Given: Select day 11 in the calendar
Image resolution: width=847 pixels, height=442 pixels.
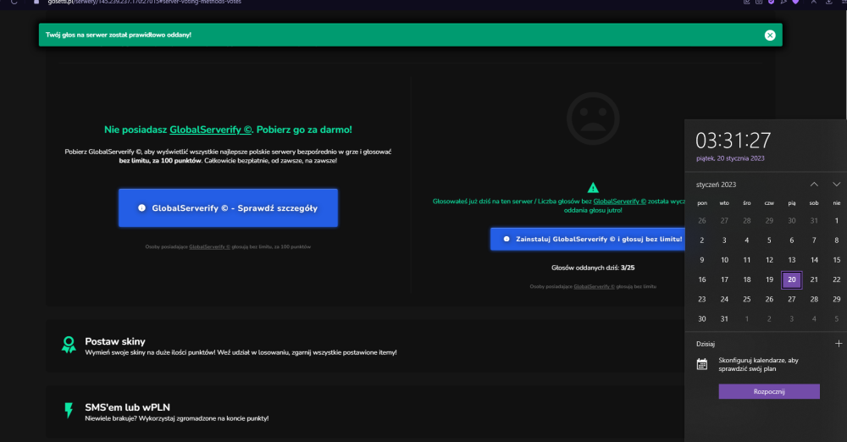Looking at the screenshot, I should 746,260.
